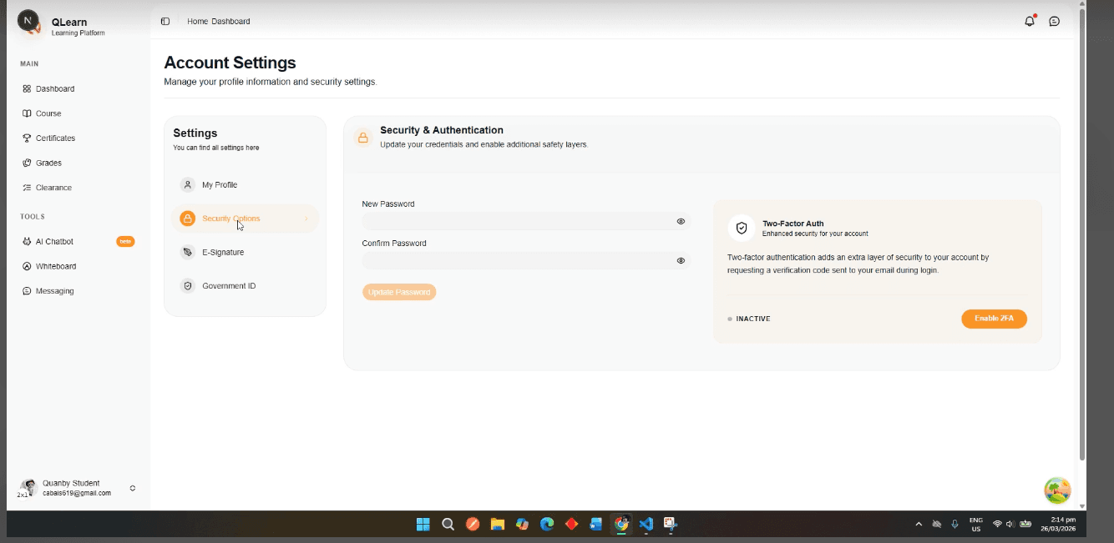The height and width of the screenshot is (543, 1114).
Task: Click the floating avatar badge at bottom right
Action: pos(1057,490)
